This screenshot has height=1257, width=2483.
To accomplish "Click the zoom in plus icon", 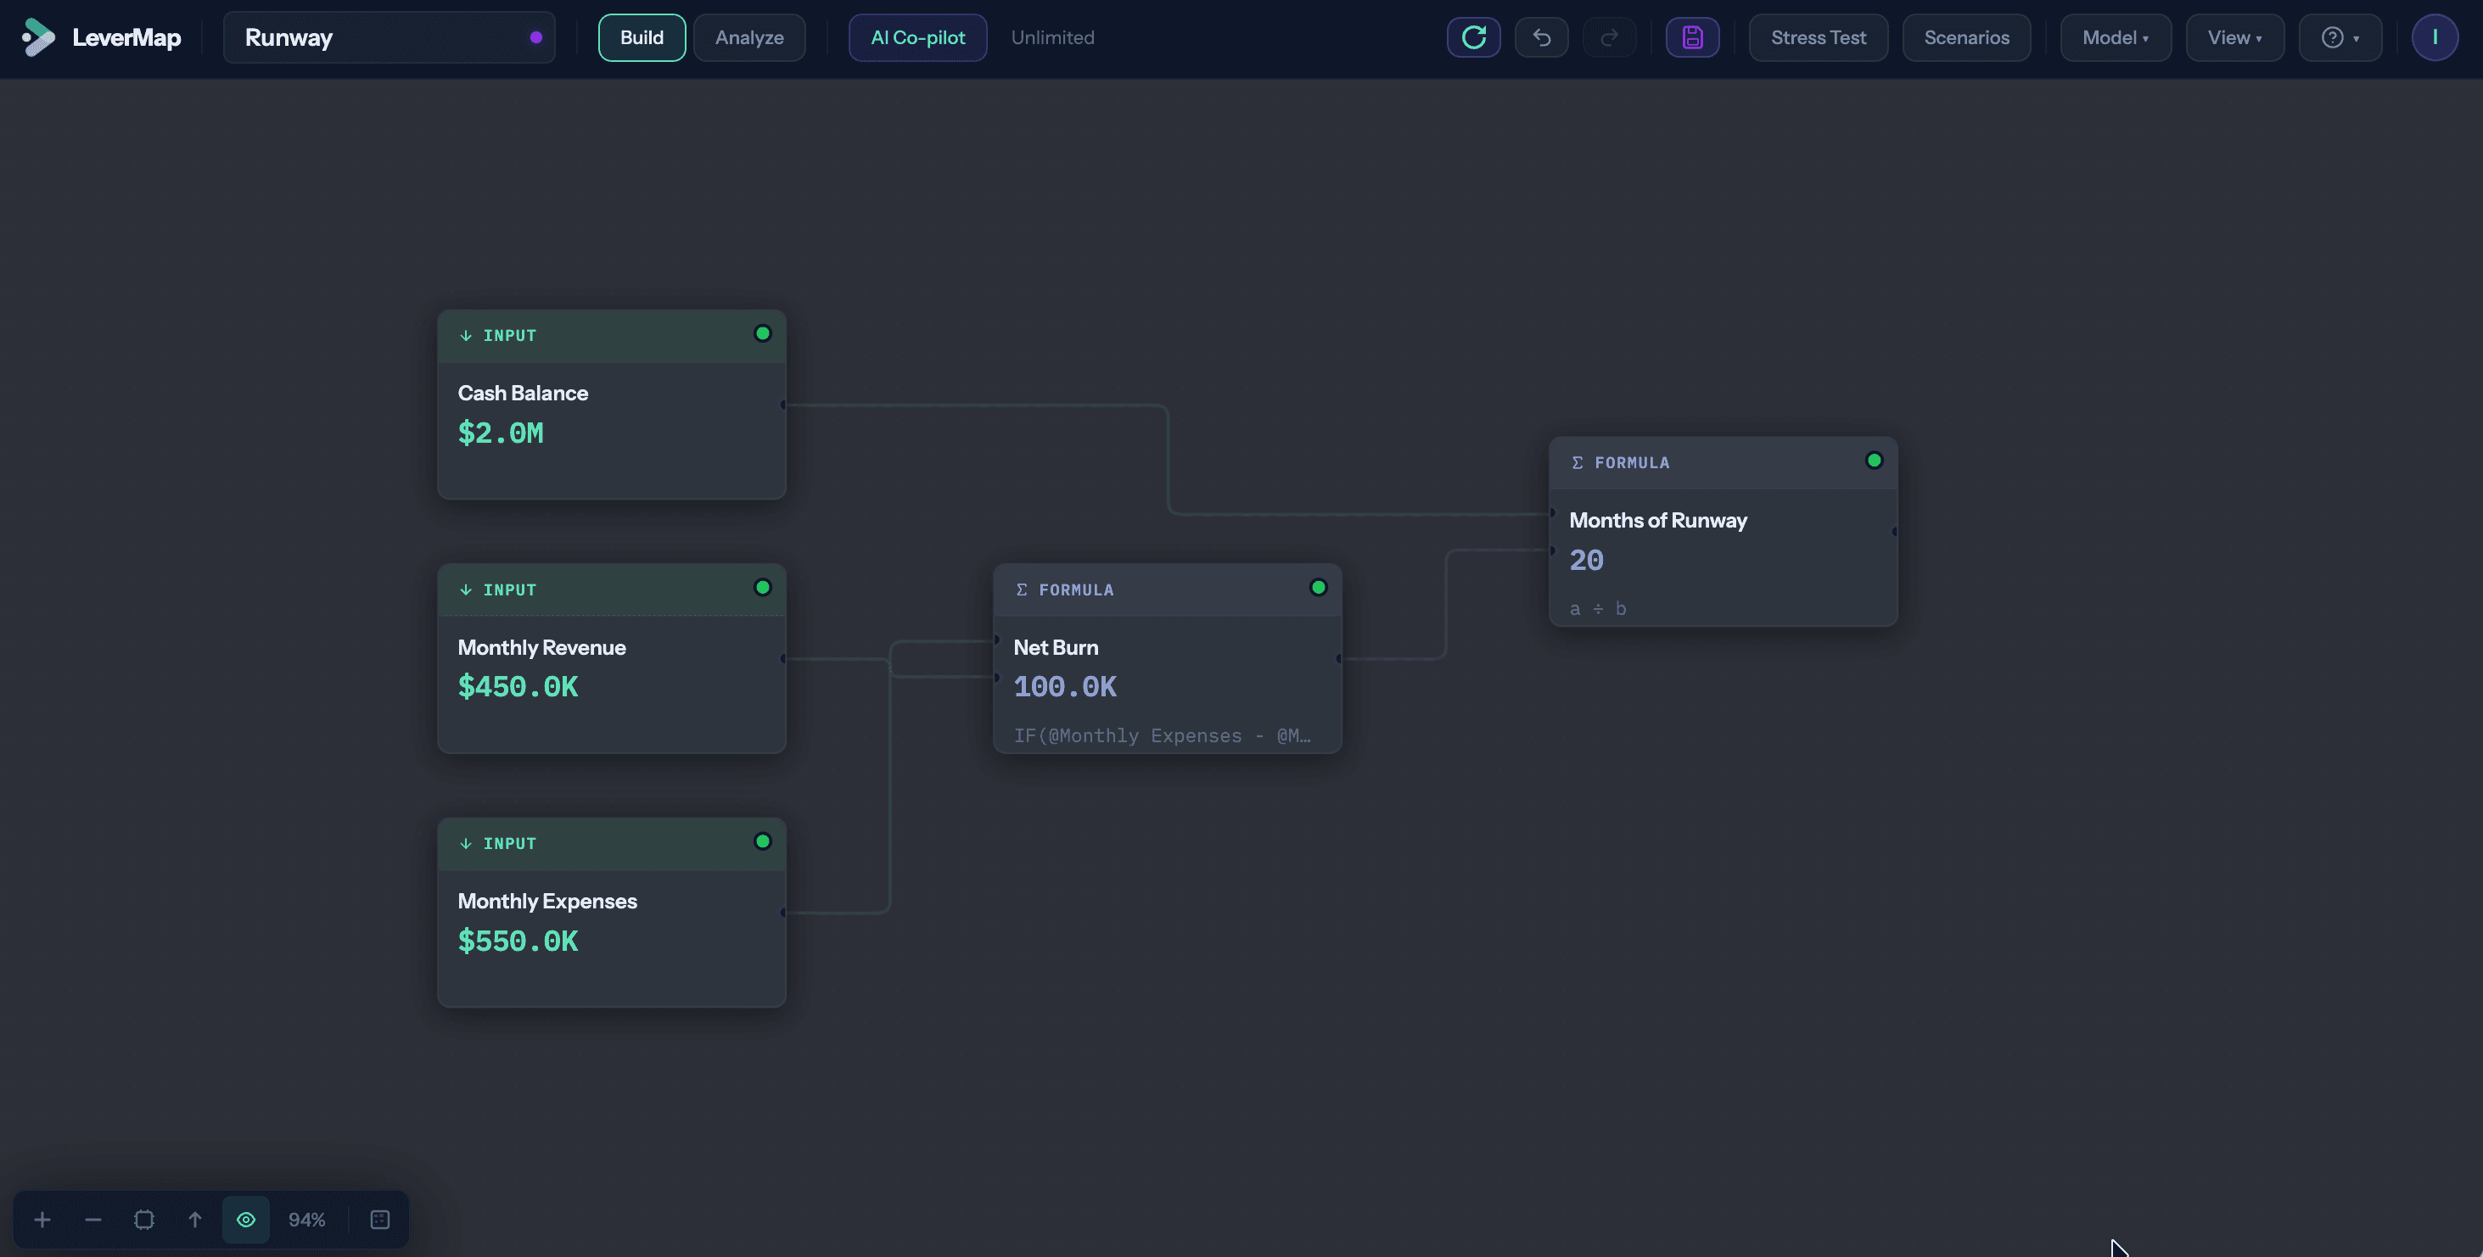I will click(x=42, y=1220).
